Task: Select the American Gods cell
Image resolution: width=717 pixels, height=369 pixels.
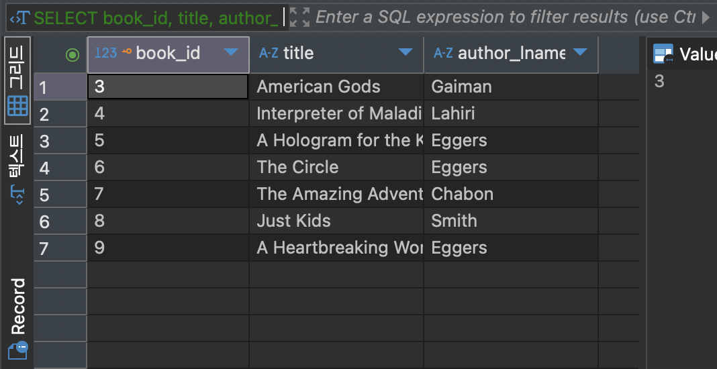Action: point(336,87)
